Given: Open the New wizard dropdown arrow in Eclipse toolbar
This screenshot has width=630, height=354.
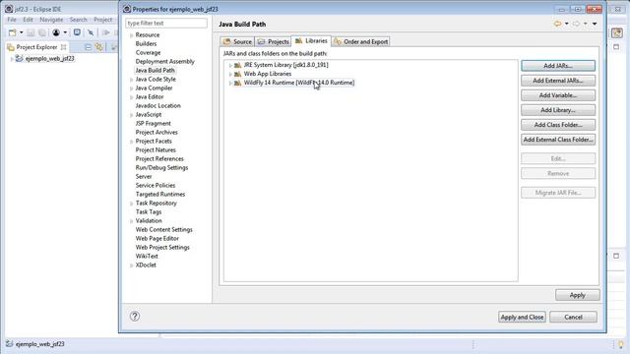Looking at the screenshot, I should click(22, 32).
